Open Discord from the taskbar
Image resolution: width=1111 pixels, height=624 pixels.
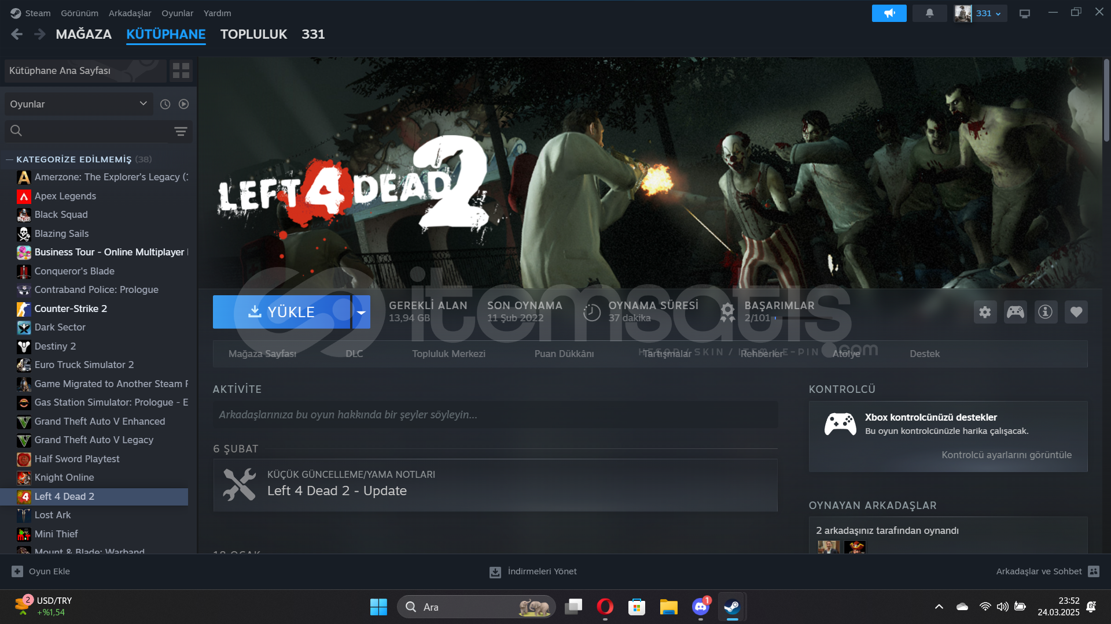[x=700, y=607]
